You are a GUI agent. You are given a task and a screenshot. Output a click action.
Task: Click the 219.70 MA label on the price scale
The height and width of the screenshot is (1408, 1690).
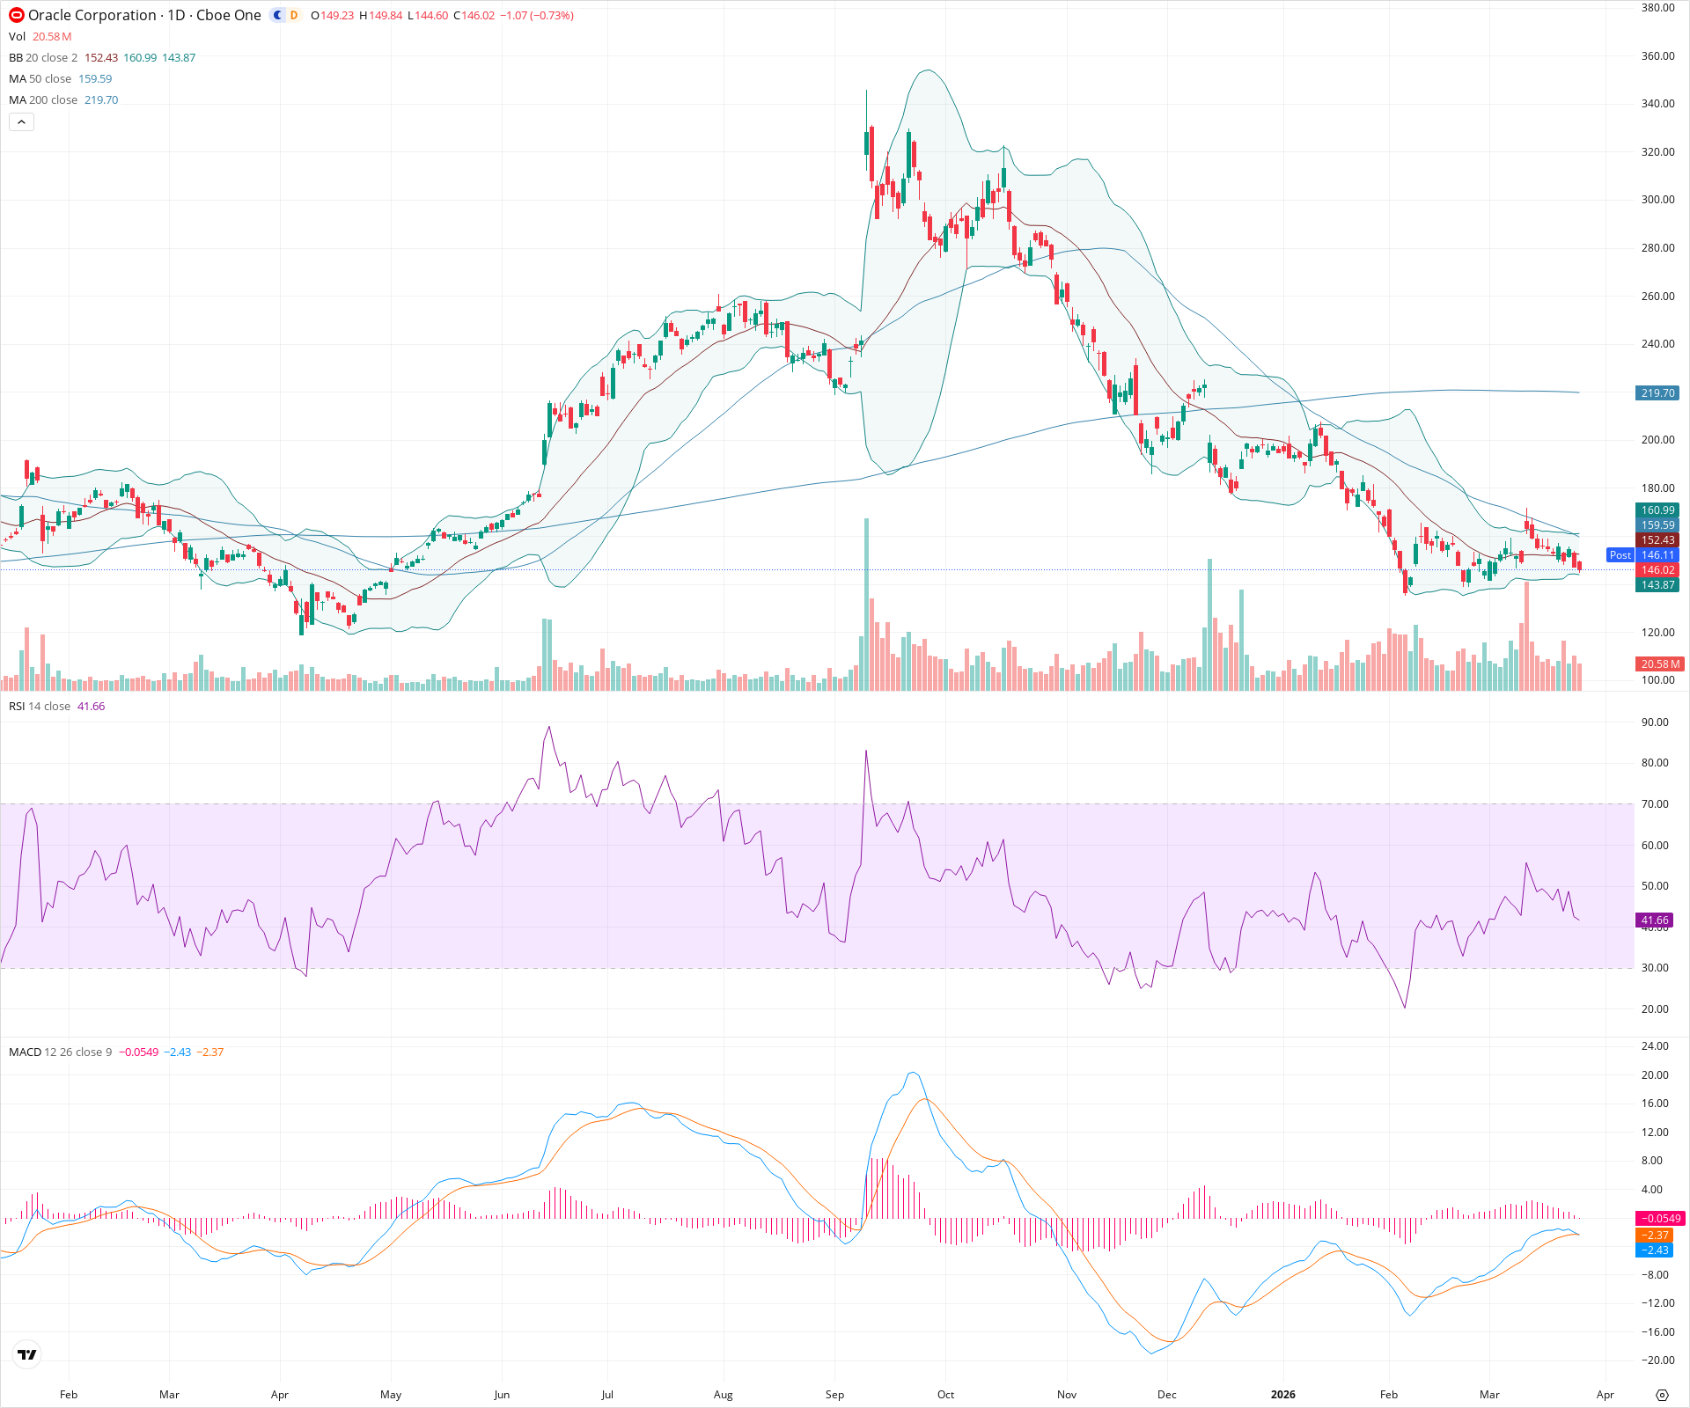tap(1657, 393)
